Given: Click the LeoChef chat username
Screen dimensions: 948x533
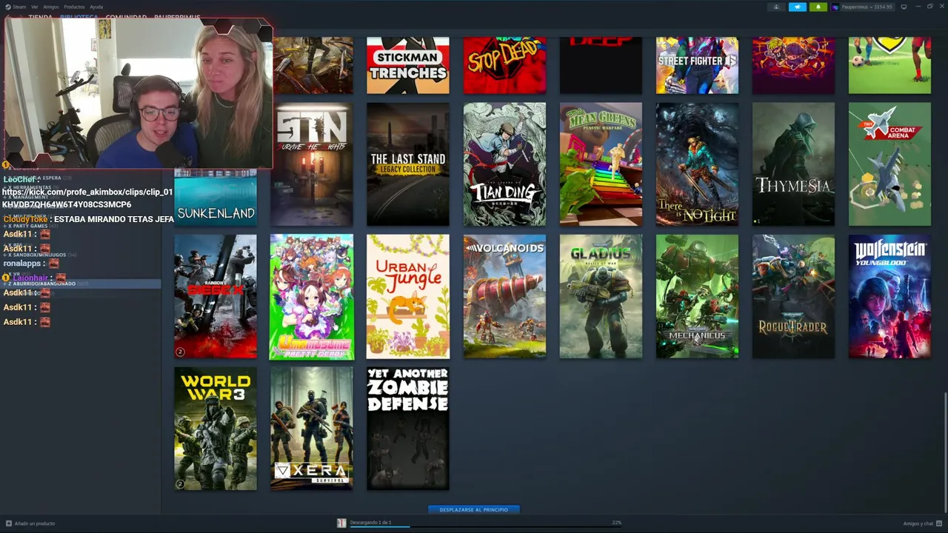Looking at the screenshot, I should point(19,179).
